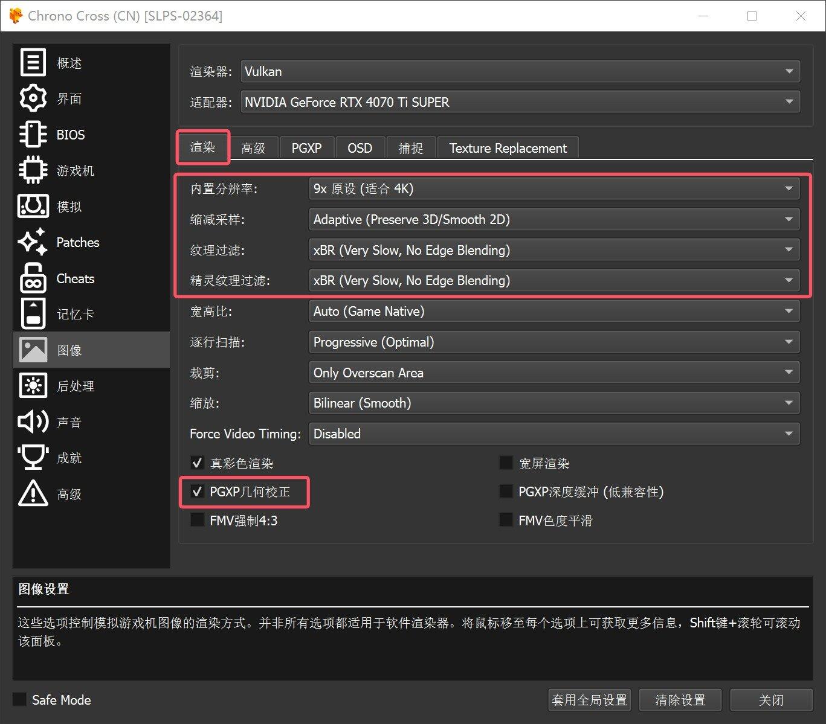The height and width of the screenshot is (724, 826).
Task: Open the 适配器 NVIDIA GeForce dropdown
Action: 520,102
